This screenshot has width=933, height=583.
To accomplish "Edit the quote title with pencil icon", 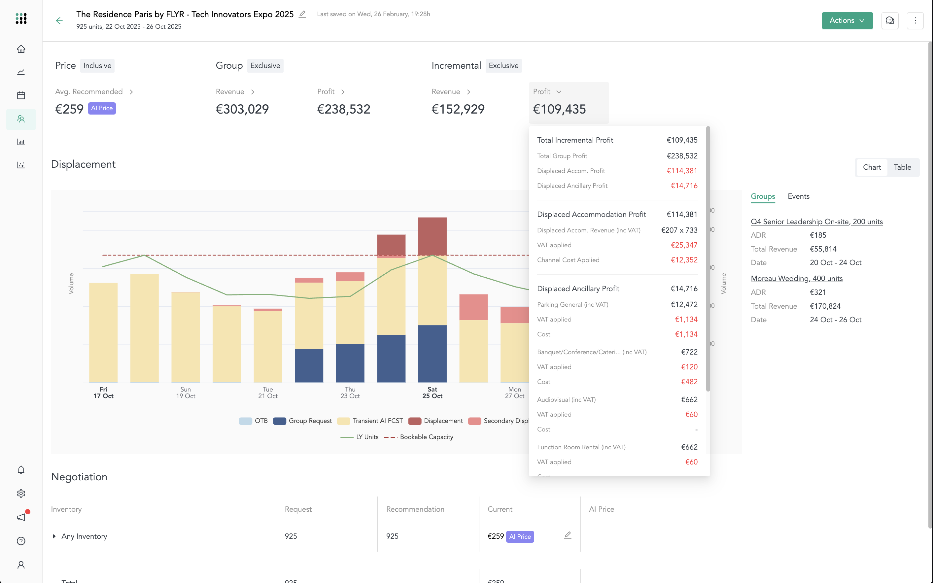I will tap(302, 14).
